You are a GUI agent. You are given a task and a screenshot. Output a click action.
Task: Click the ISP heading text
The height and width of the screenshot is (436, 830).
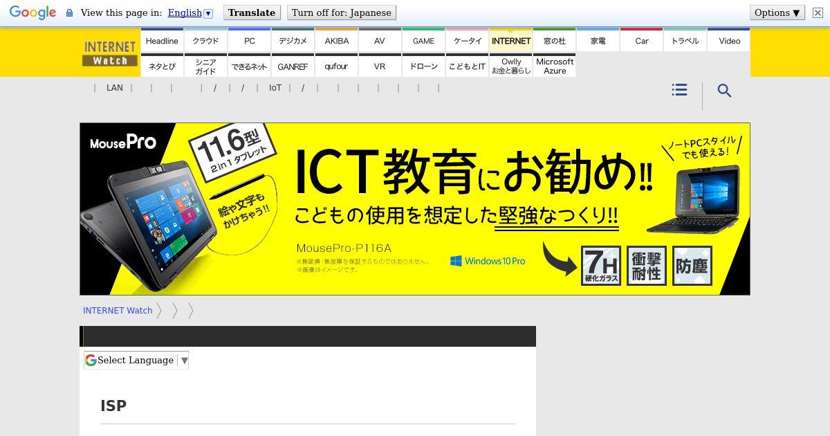click(113, 406)
